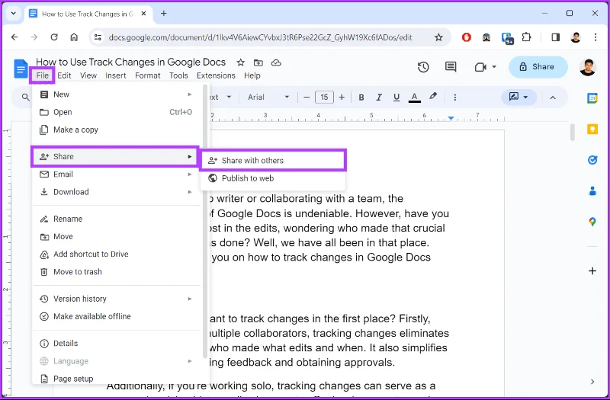Collapse the toolbar with the up chevron

pyautogui.click(x=552, y=98)
